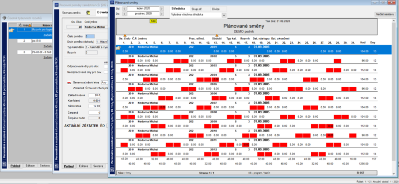The width and height of the screenshot is (399, 184).
Task: Click the Základní nárok field 20.0
Action: pos(95,95)
